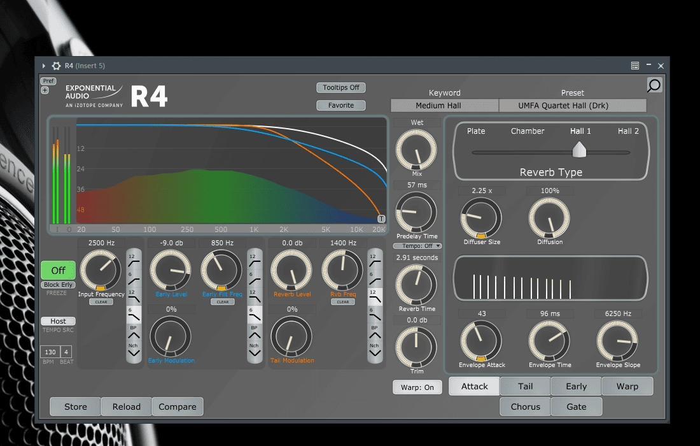Click the plus icon below Pref
This screenshot has height=446, width=700.
(x=45, y=90)
